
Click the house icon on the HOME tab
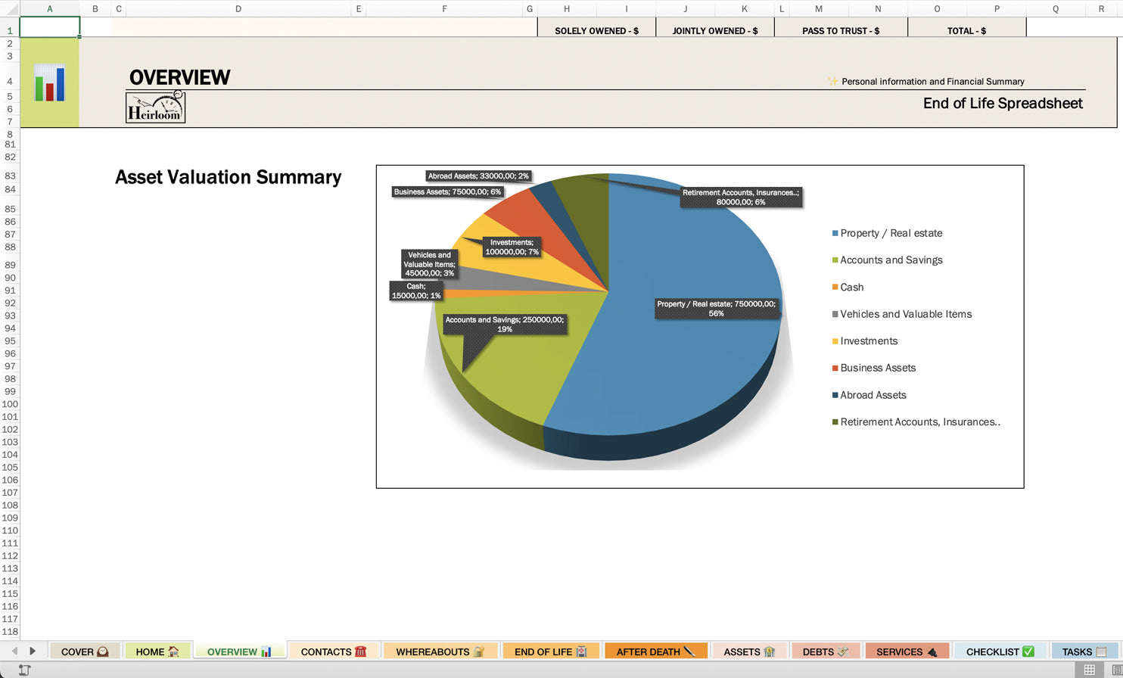[x=173, y=651]
